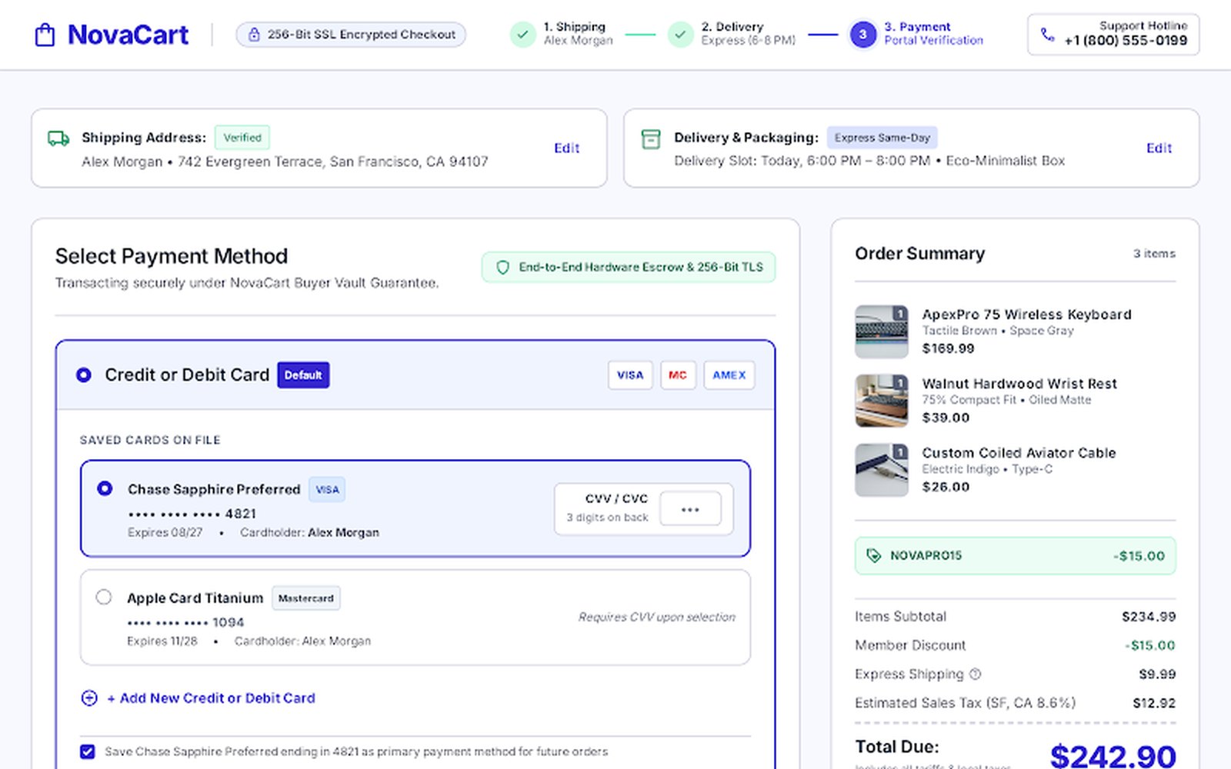Select the Chase Sapphire Preferred card radio
The height and width of the screenshot is (769, 1231).
pyautogui.click(x=105, y=489)
